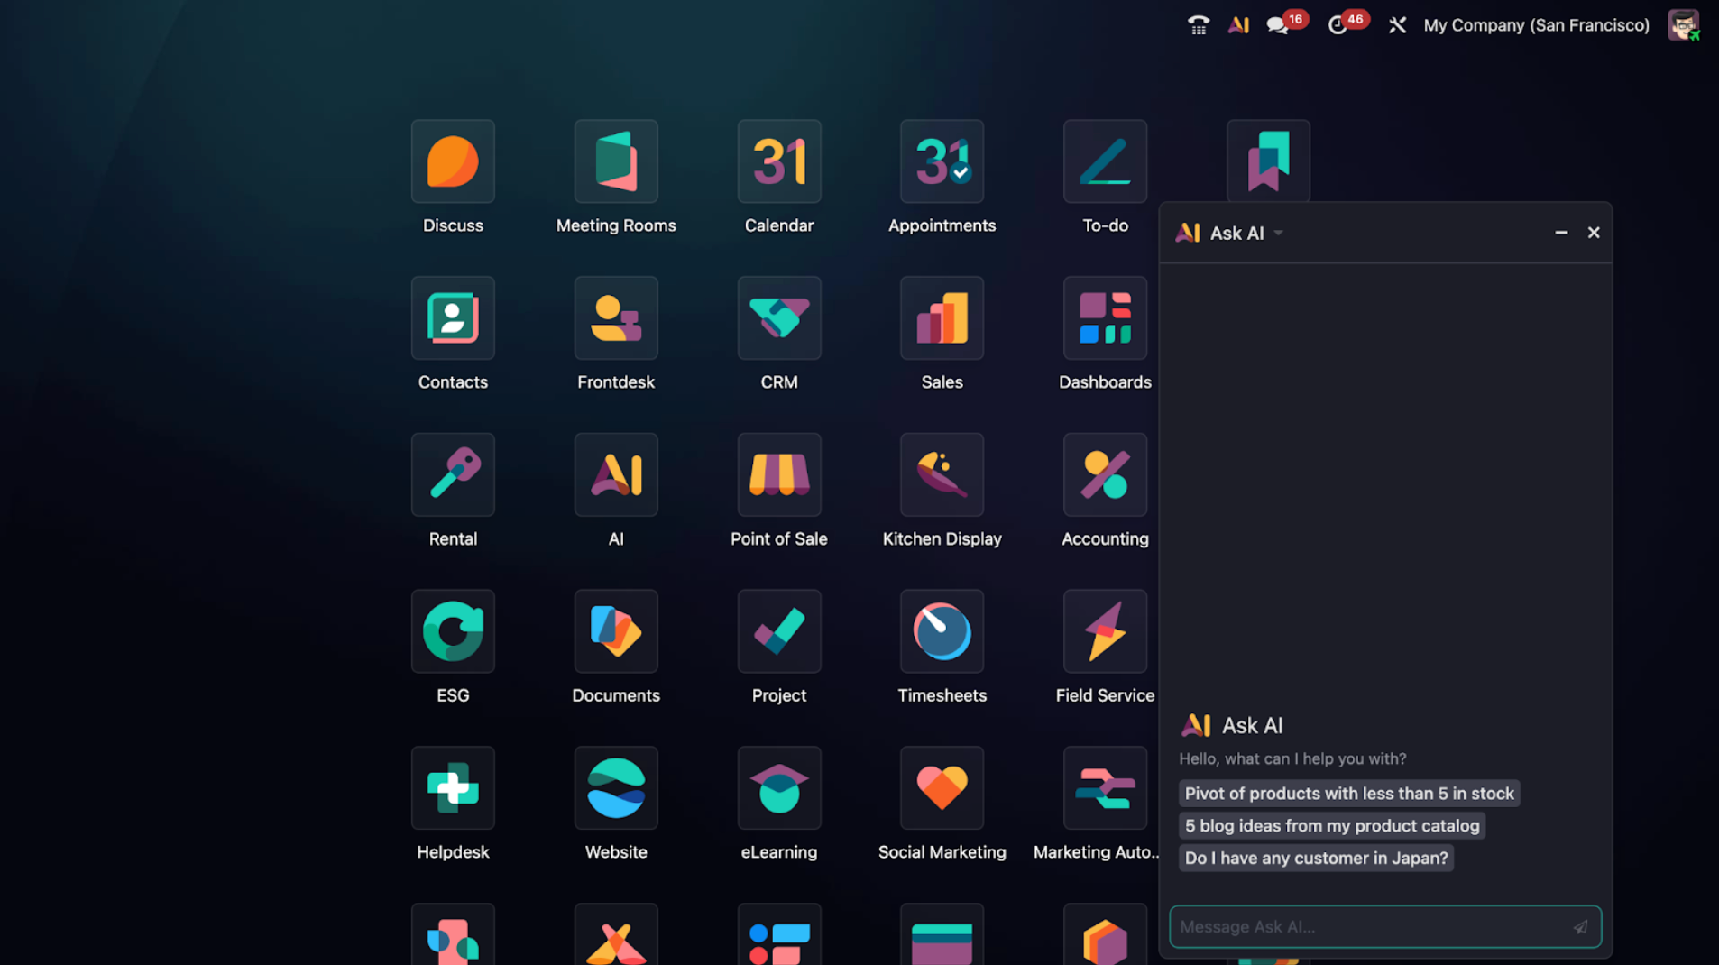Click the send message paper plane icon

[1580, 927]
